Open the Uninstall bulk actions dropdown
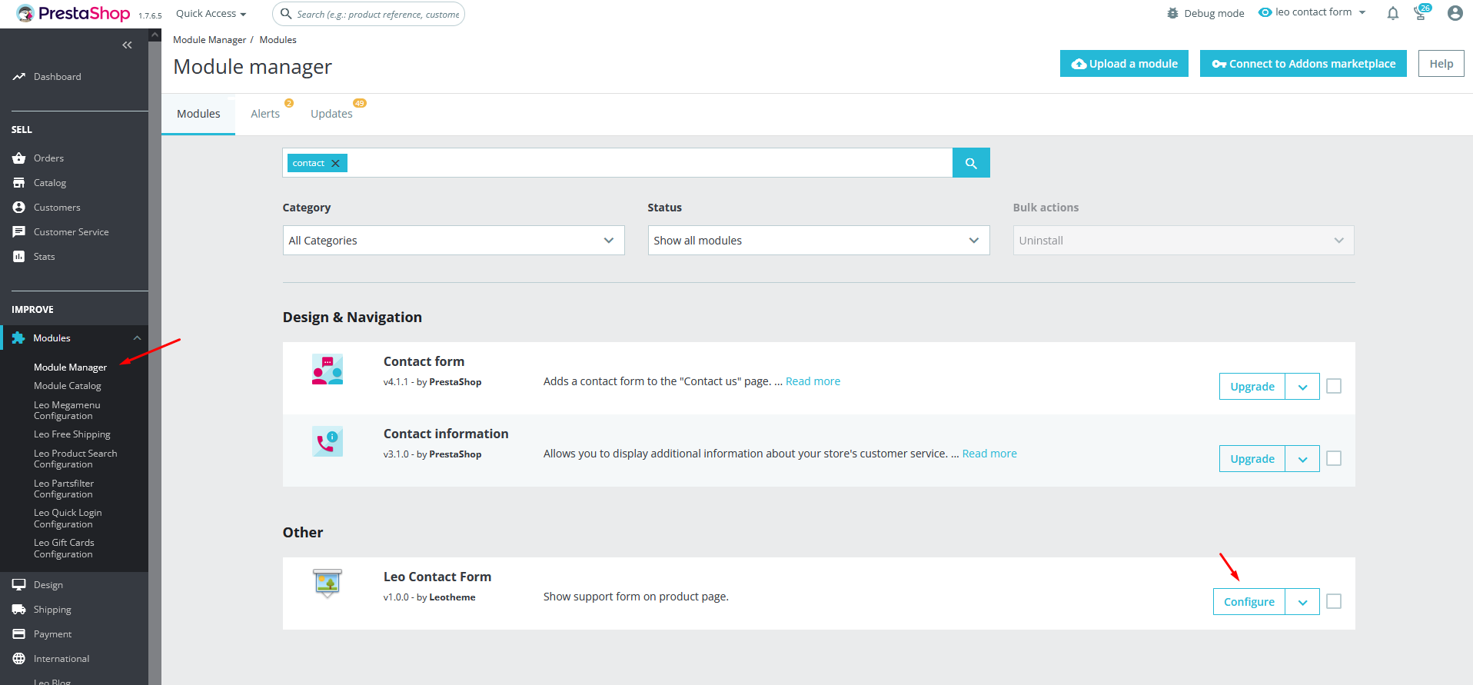The height and width of the screenshot is (685, 1473). tap(1183, 241)
